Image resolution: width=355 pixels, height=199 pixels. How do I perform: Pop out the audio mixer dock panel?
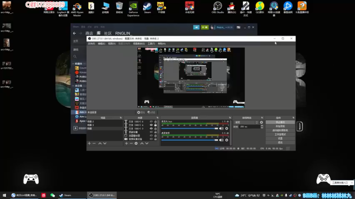click(230, 118)
